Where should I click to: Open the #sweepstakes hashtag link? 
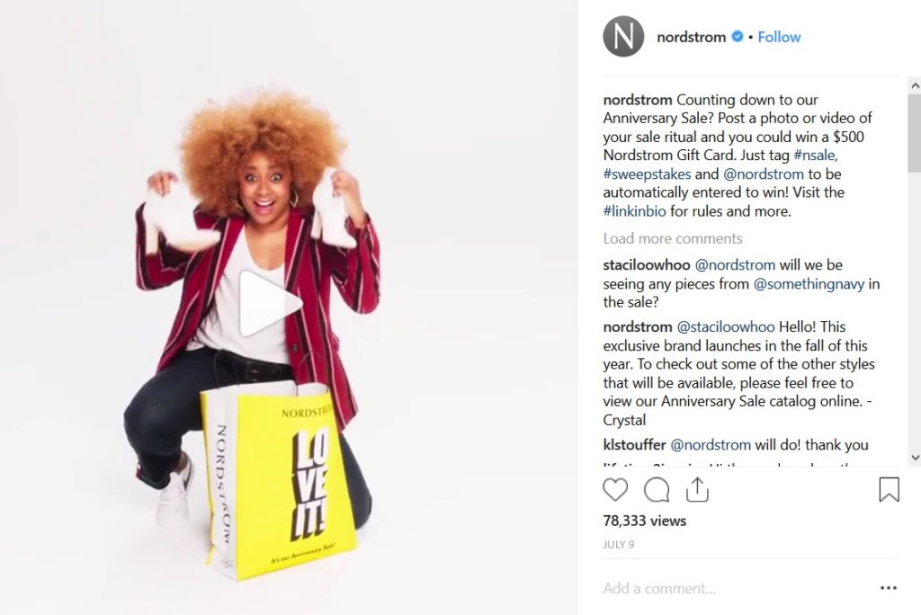(x=647, y=174)
